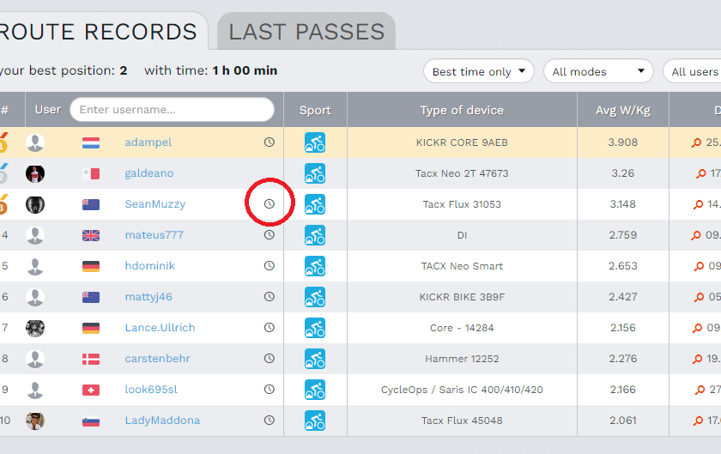This screenshot has width=721, height=454.
Task: Click cycling sport icon in adampel row
Action: [315, 142]
